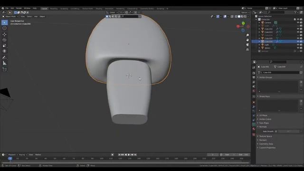Open the Modifier properties wrench tab
The image size is (304, 171).
click(x=254, y=107)
